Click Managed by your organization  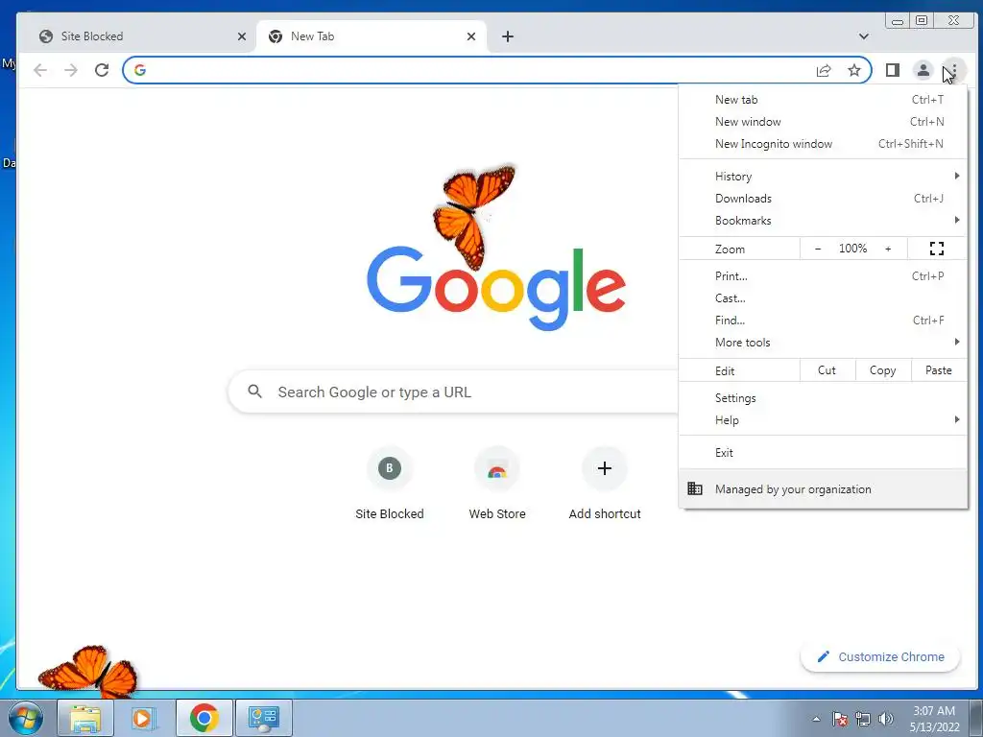click(x=823, y=488)
